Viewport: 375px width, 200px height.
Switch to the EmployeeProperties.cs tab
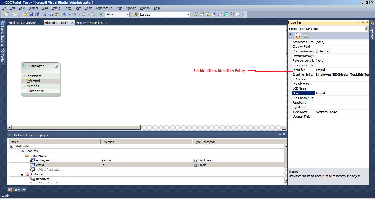pos(91,23)
